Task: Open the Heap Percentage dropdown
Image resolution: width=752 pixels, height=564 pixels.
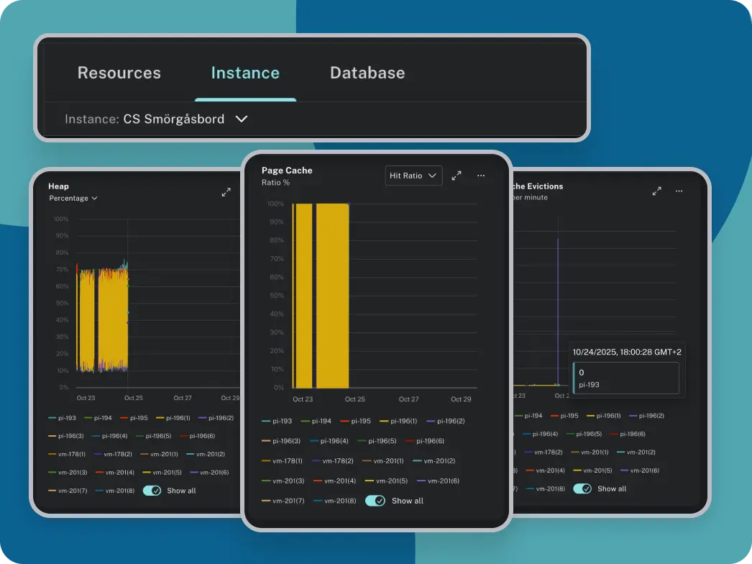Action: pyautogui.click(x=73, y=198)
